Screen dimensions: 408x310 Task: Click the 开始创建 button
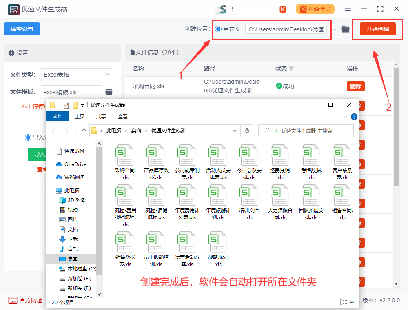[x=377, y=29]
